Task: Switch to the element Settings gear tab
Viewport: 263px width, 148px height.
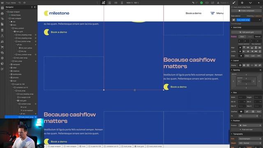Action: pyautogui.click(x=242, y=3)
